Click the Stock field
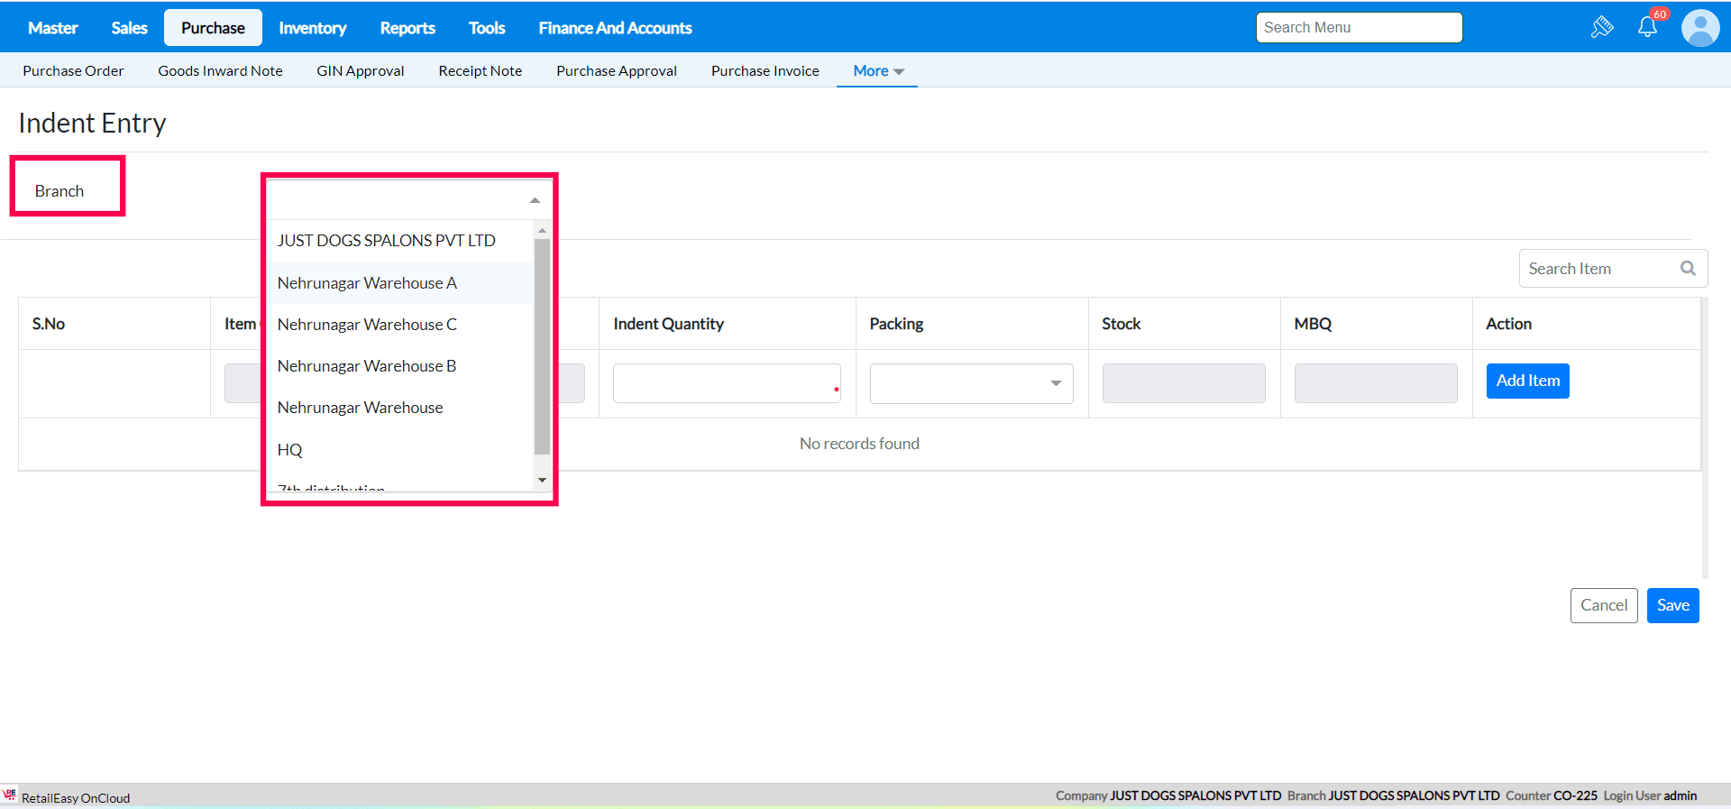 [1184, 383]
